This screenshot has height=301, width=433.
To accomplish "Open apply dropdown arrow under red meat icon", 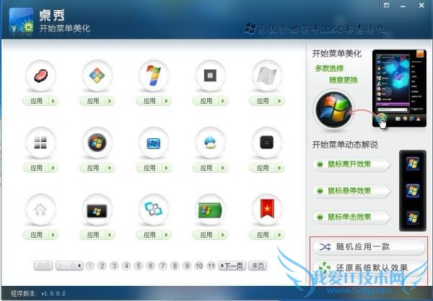I will (x=53, y=101).
